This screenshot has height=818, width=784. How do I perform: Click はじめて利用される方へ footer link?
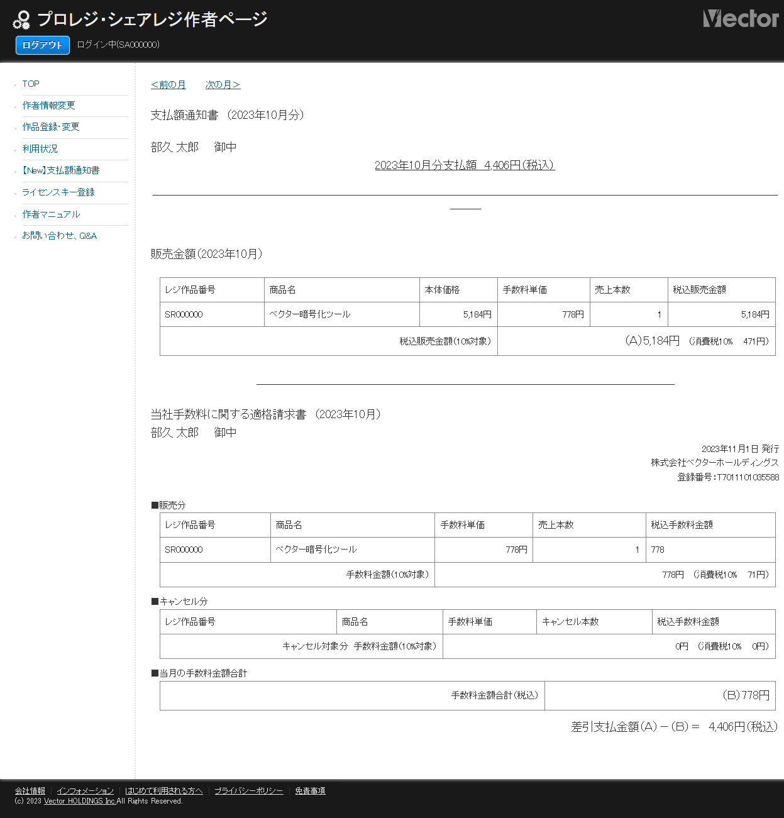[163, 790]
